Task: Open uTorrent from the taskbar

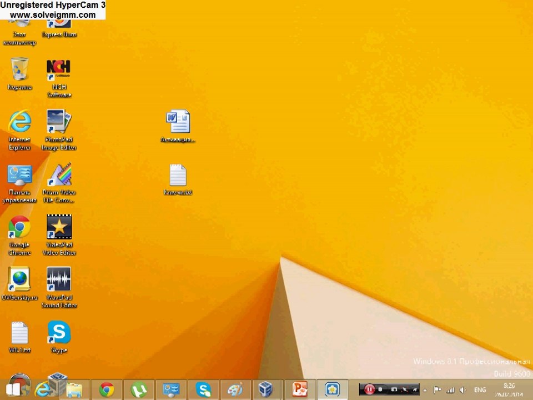Action: [139, 389]
